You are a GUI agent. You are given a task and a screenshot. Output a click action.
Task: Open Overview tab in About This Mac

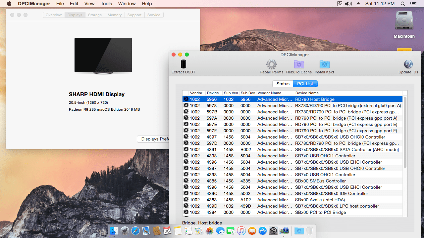(x=54, y=15)
